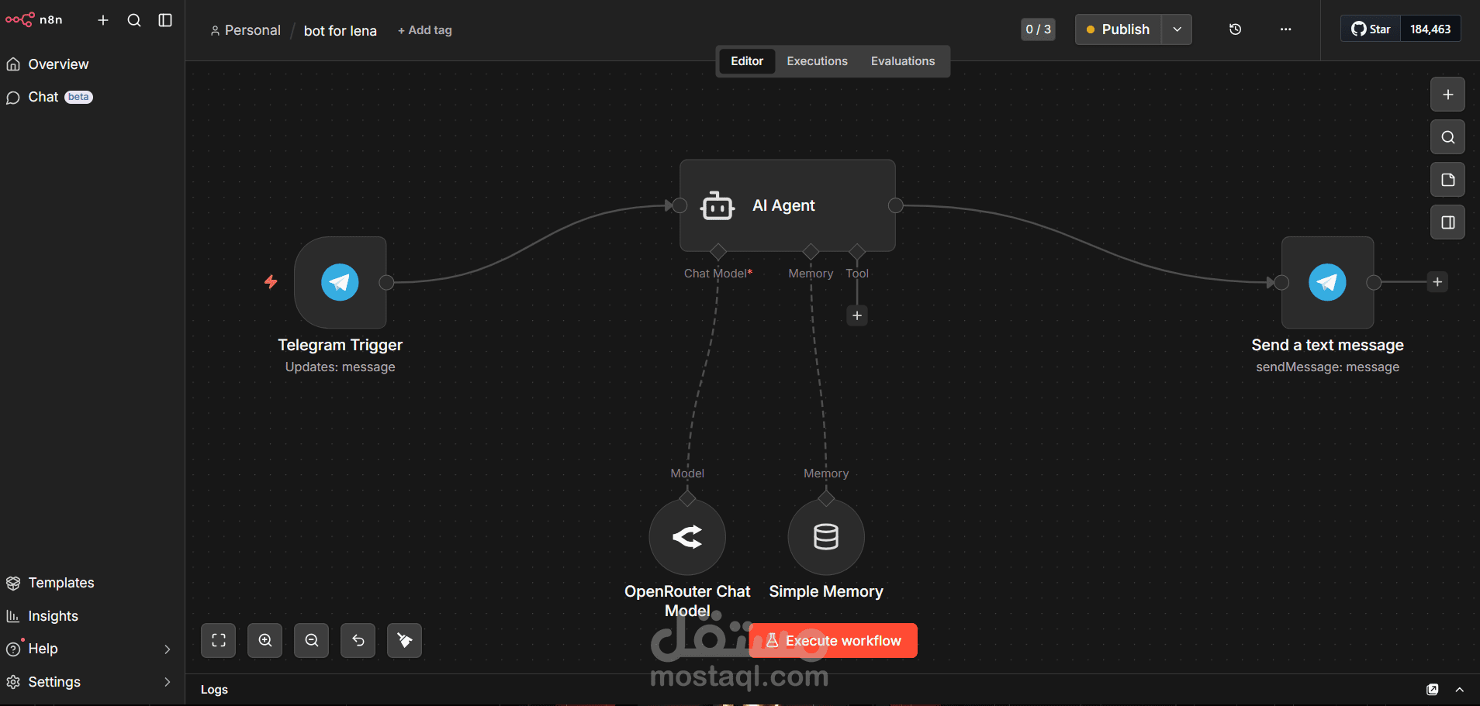
Task: Reset the canvas zoom
Action: point(358,640)
